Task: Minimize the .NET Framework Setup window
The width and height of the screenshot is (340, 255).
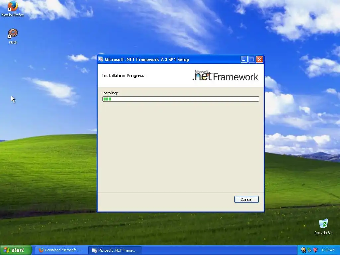Action: pos(244,59)
